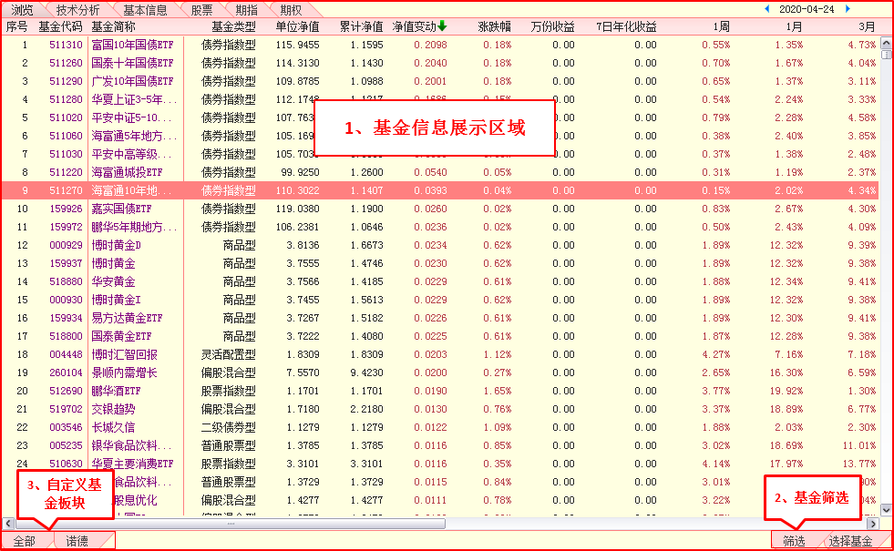
Task: Switch to the 期权 tab
Action: tap(292, 9)
